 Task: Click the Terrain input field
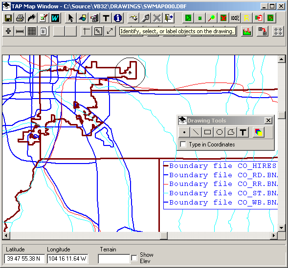click(x=114, y=259)
